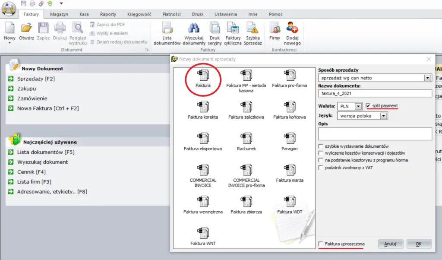Viewport: 442px width, 260px height.
Task: Choose the Faktura korekta icon
Action: pyautogui.click(x=203, y=107)
